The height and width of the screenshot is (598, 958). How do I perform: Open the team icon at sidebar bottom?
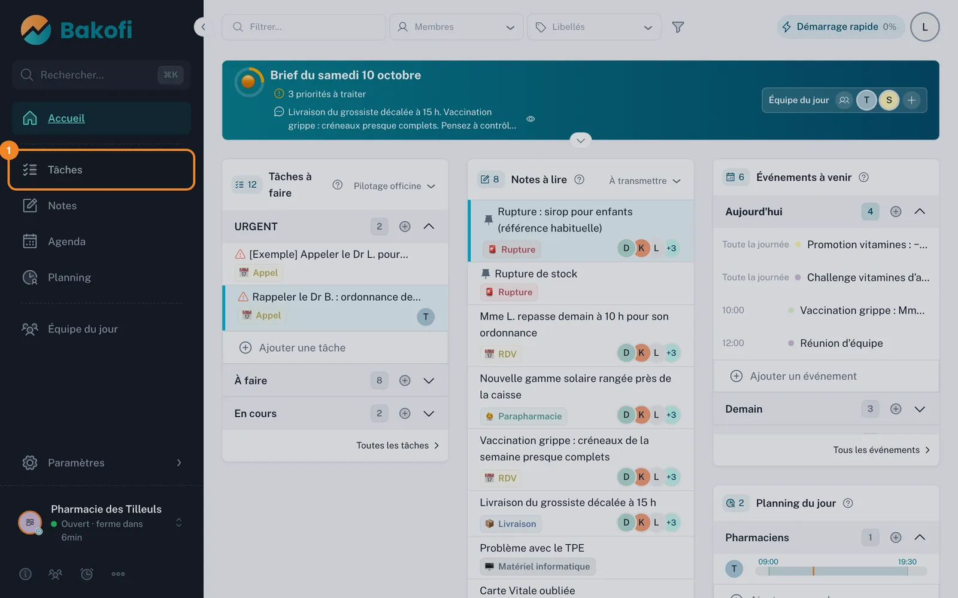click(x=55, y=574)
